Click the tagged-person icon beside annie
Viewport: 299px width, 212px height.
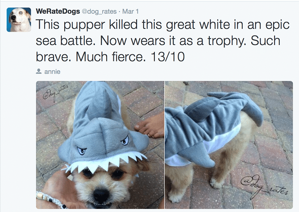[x=38, y=71]
